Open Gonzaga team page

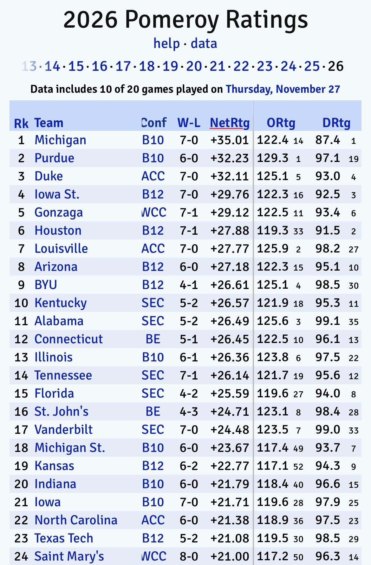tap(59, 212)
